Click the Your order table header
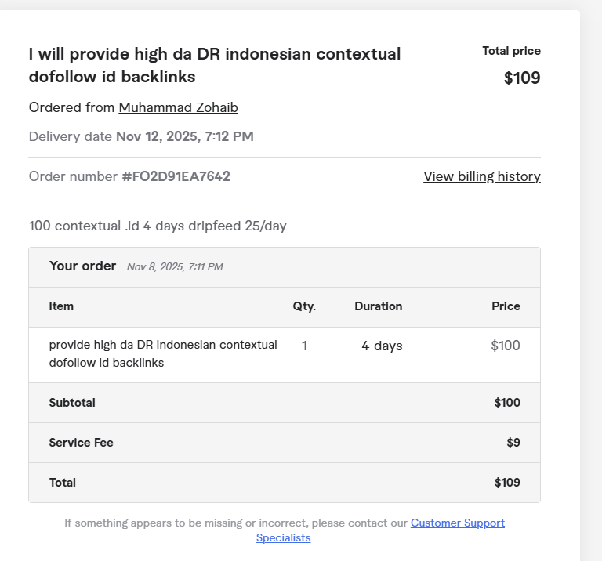This screenshot has width=602, height=561. click(82, 266)
